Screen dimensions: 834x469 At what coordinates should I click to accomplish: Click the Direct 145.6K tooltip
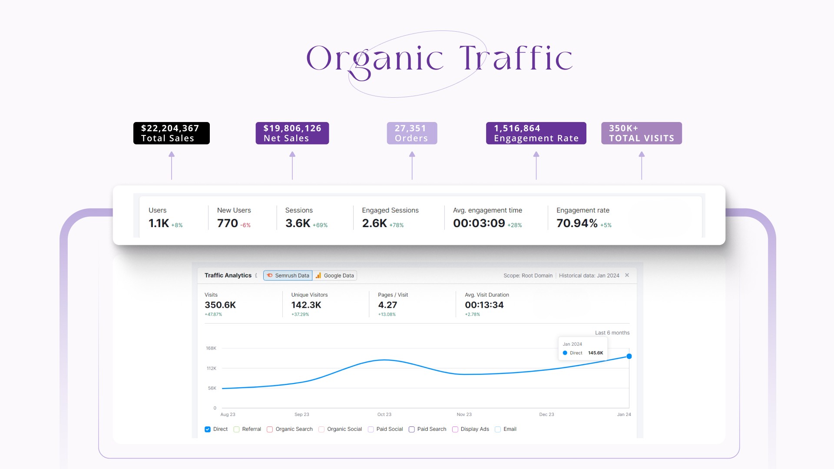(x=582, y=348)
